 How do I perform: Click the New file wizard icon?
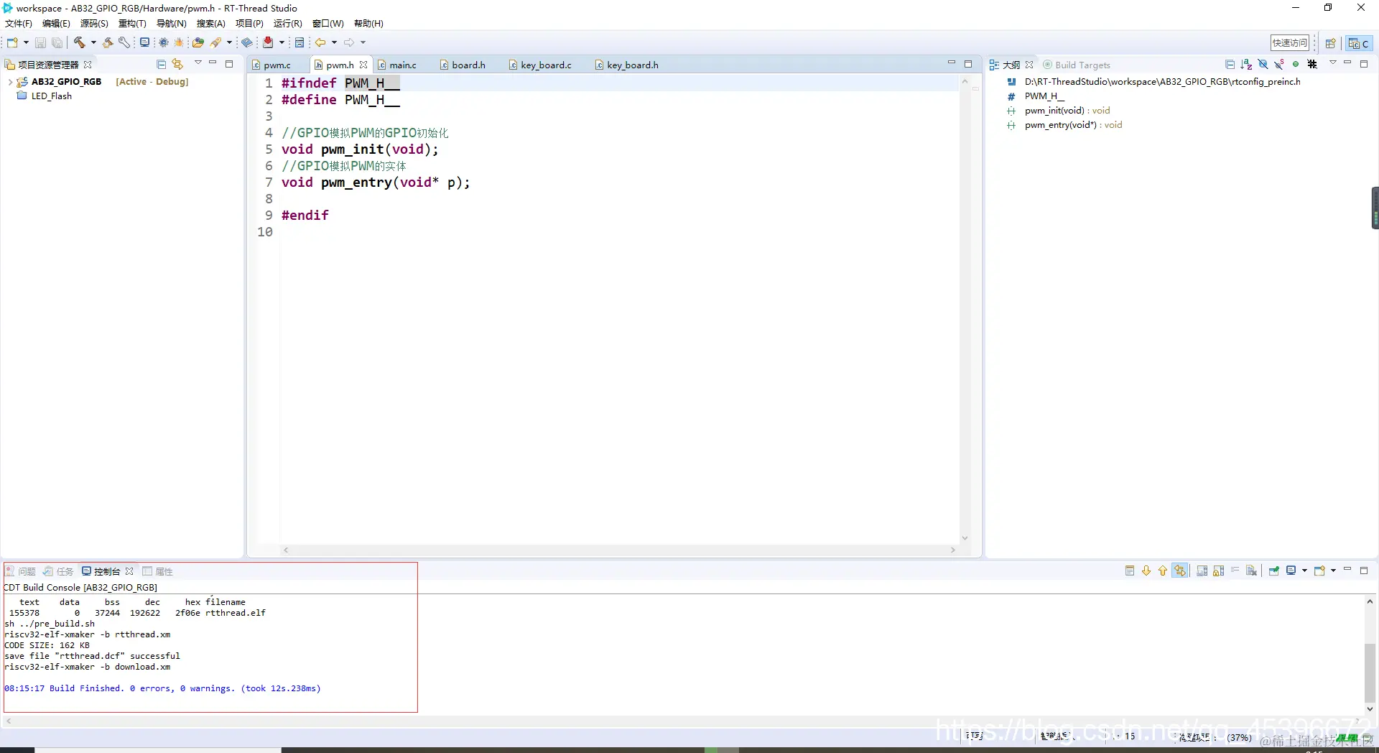point(12,43)
